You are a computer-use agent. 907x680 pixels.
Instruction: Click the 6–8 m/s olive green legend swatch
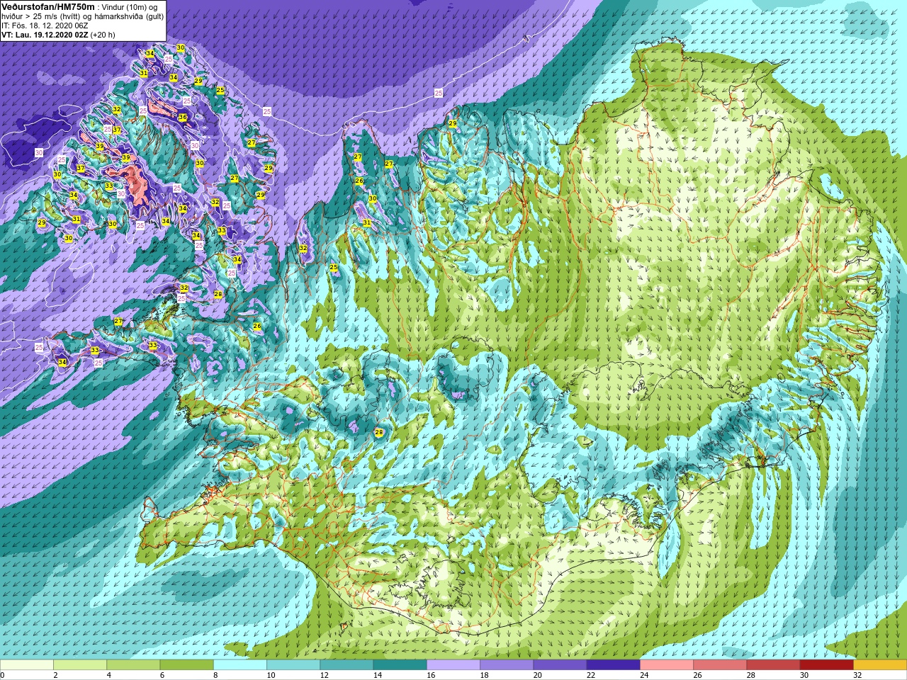(186, 665)
